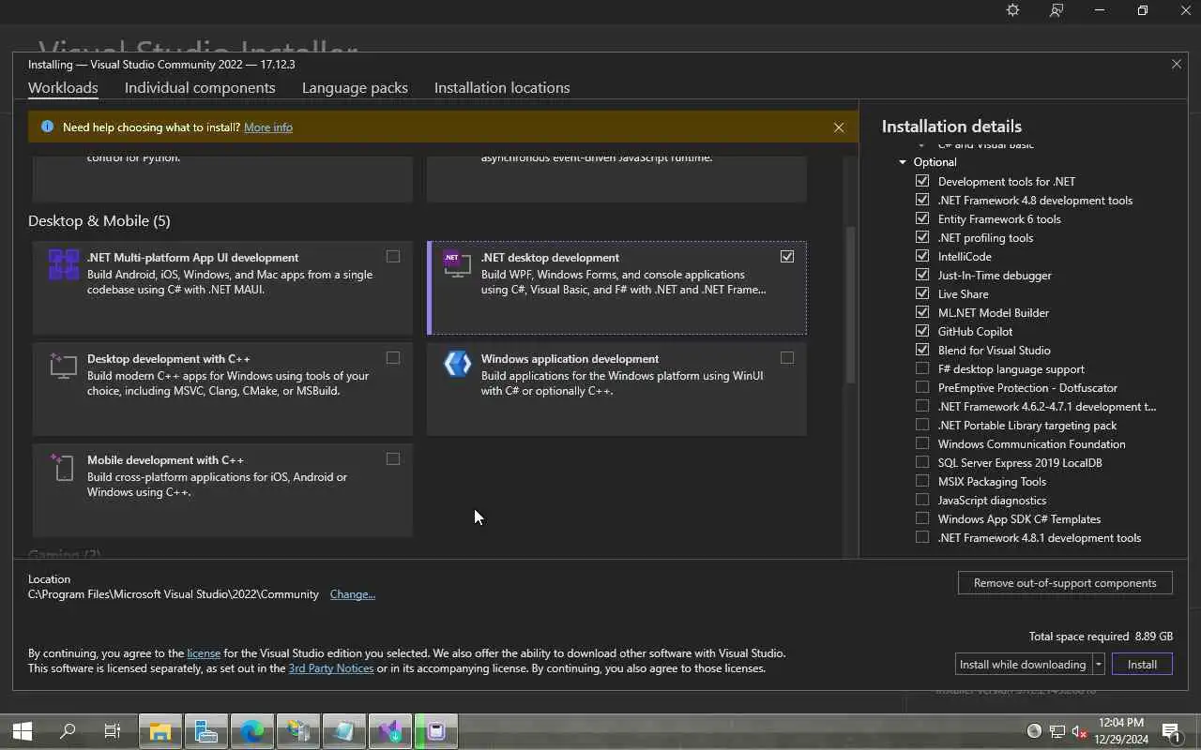Viewport: 1201px width, 750px height.
Task: Open settings gear in the title bar
Action: pyautogui.click(x=1012, y=10)
